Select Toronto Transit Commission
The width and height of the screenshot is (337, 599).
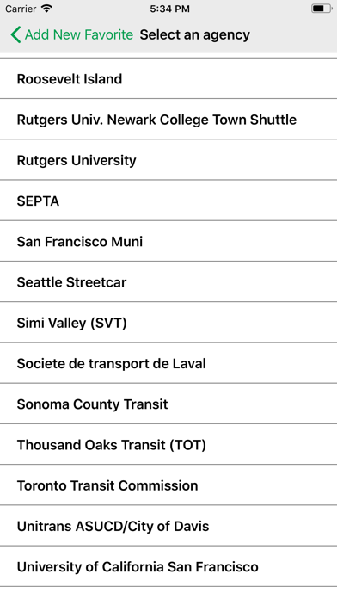168,485
